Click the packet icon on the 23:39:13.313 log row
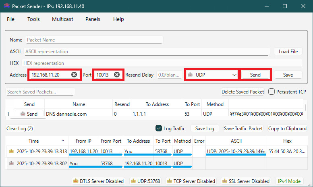313x187 pixels. 11,152
